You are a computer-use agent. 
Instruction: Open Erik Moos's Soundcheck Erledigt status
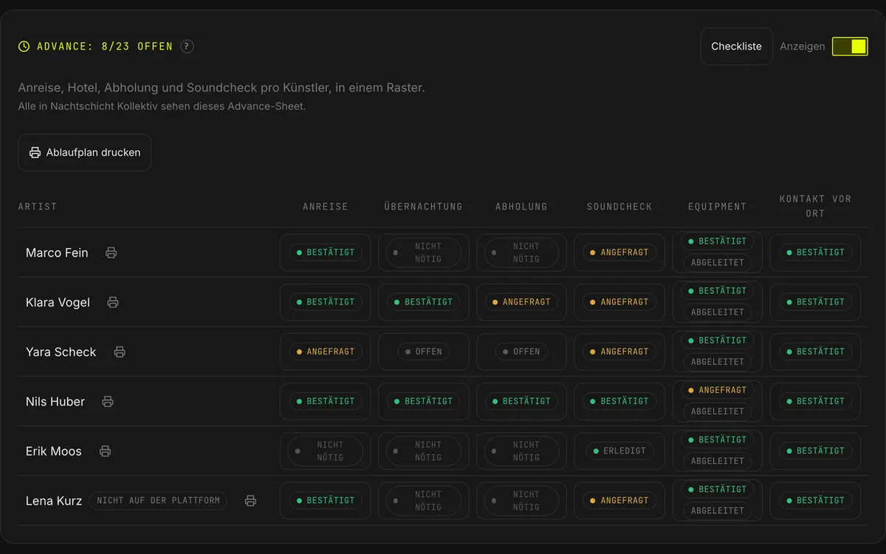pos(619,451)
